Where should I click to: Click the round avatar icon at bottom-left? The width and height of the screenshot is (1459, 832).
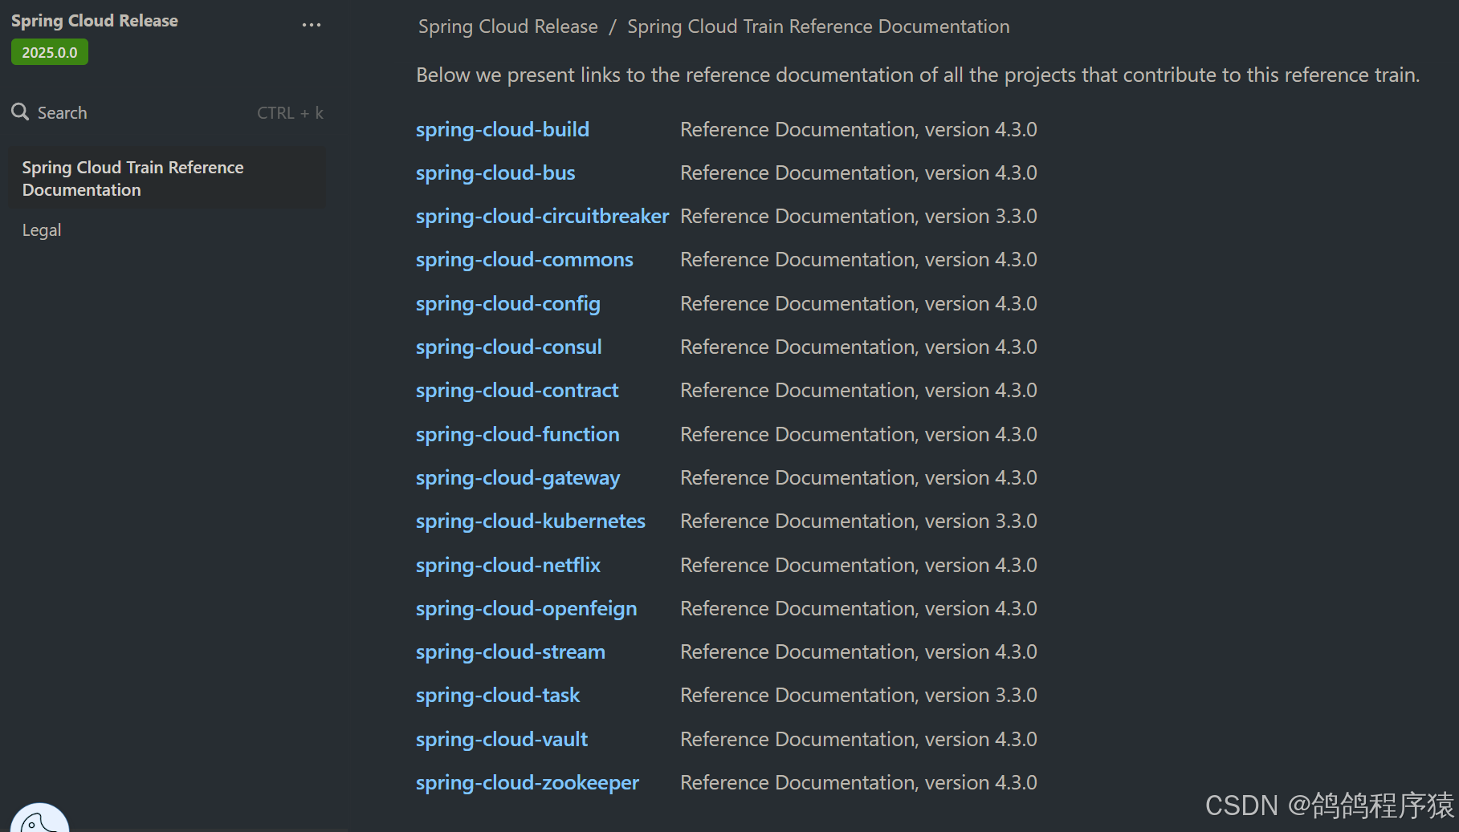(39, 818)
